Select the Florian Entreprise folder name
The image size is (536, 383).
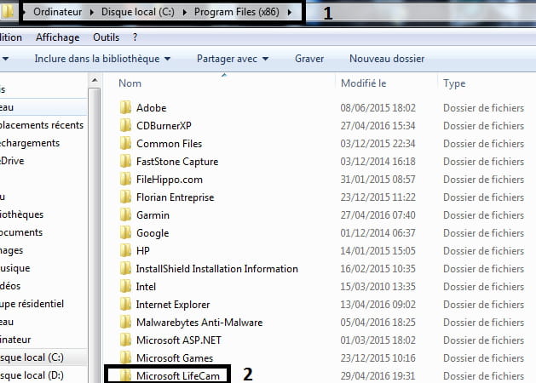click(x=175, y=197)
